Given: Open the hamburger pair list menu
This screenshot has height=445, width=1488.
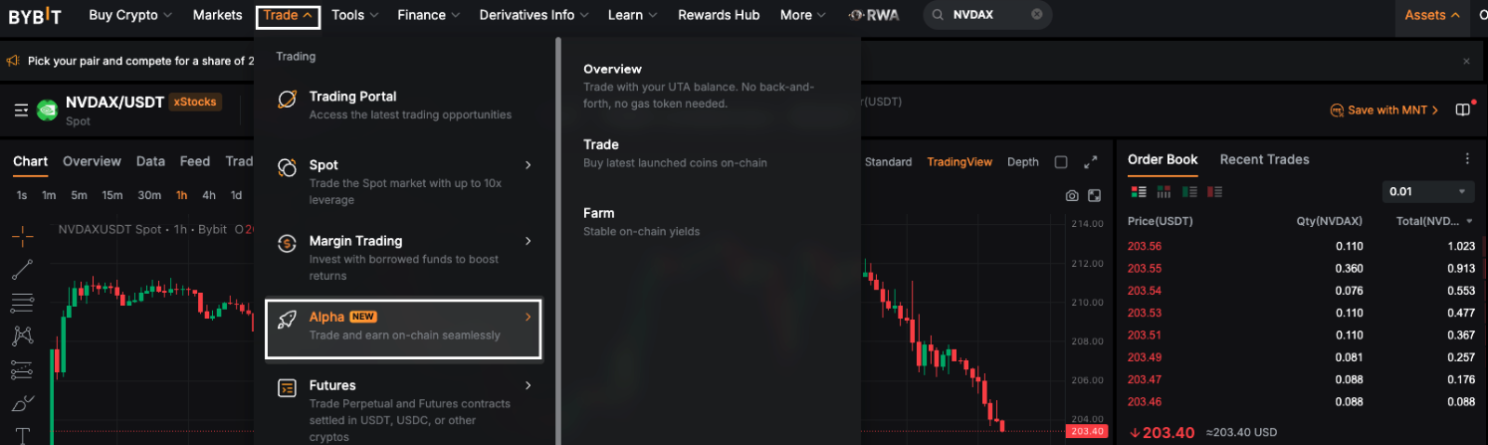Looking at the screenshot, I should click(x=21, y=111).
